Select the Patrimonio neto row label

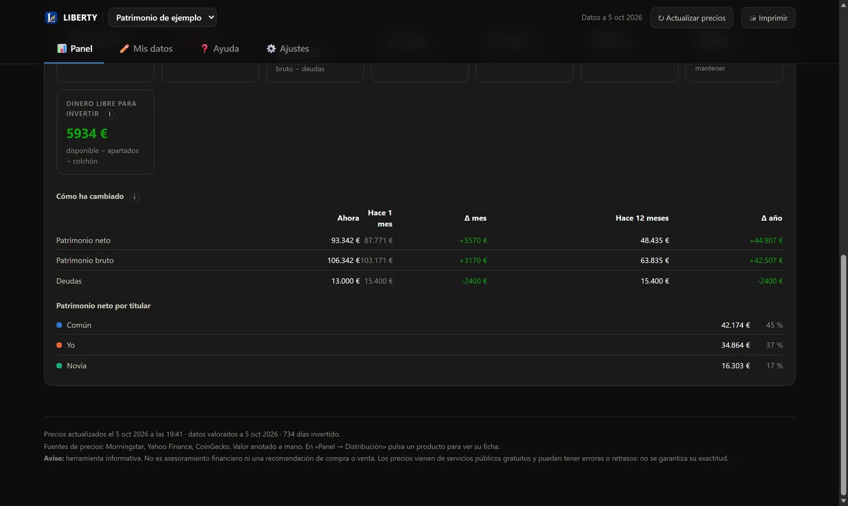84,240
